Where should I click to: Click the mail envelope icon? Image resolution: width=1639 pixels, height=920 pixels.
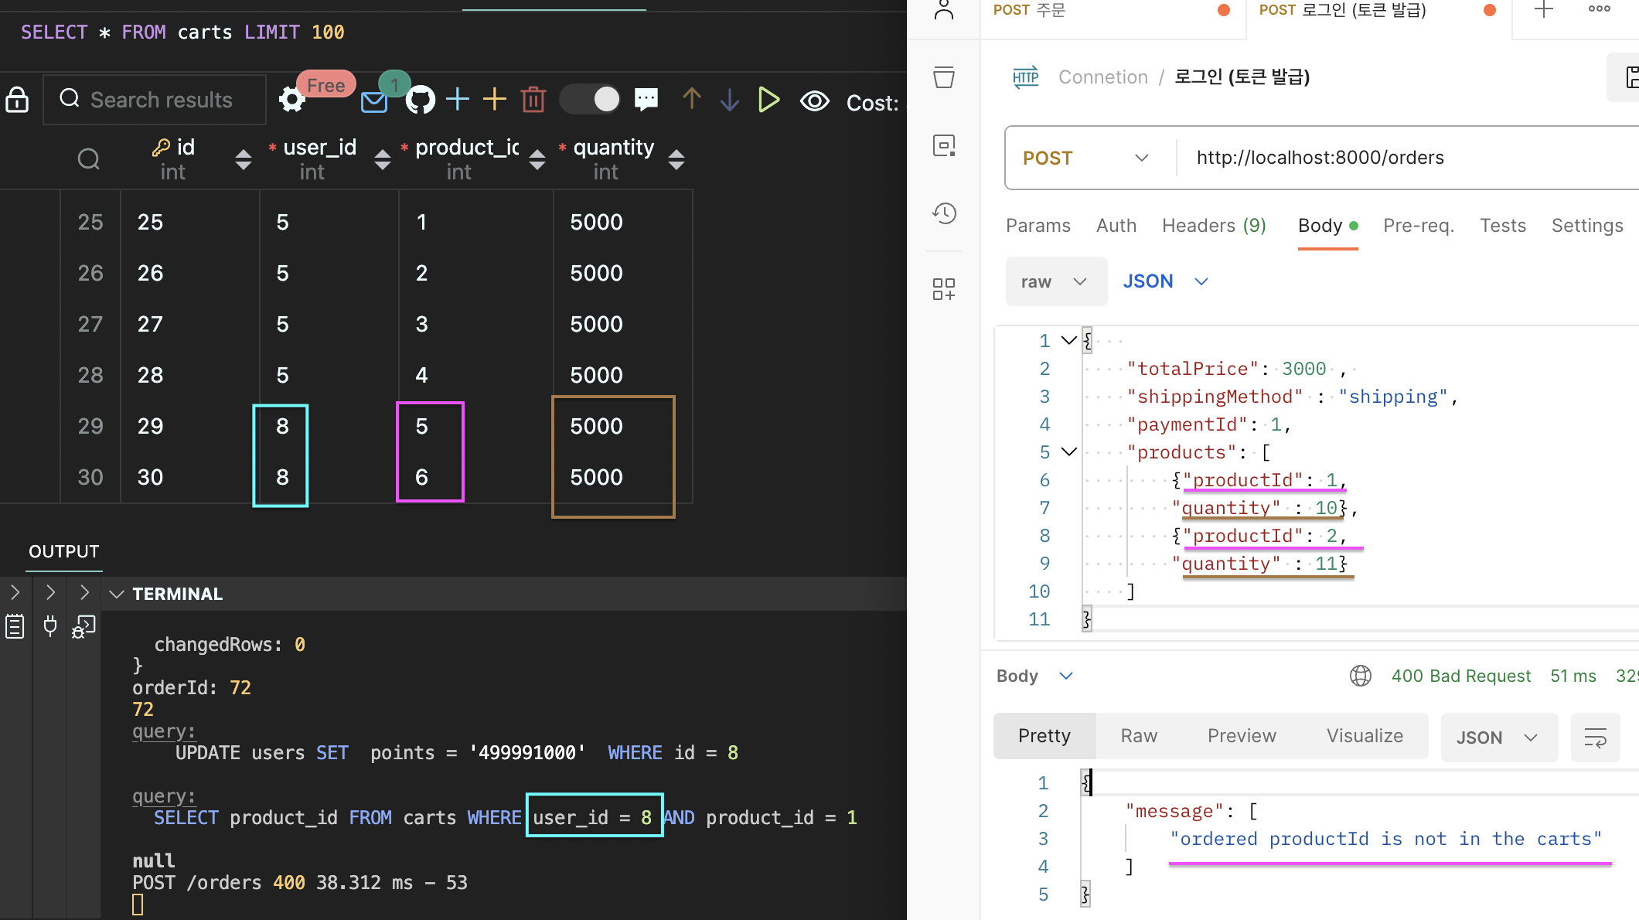[374, 102]
